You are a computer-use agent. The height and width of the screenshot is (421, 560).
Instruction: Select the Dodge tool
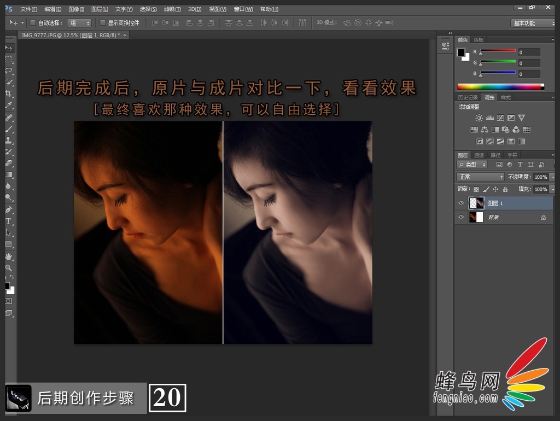(9, 197)
